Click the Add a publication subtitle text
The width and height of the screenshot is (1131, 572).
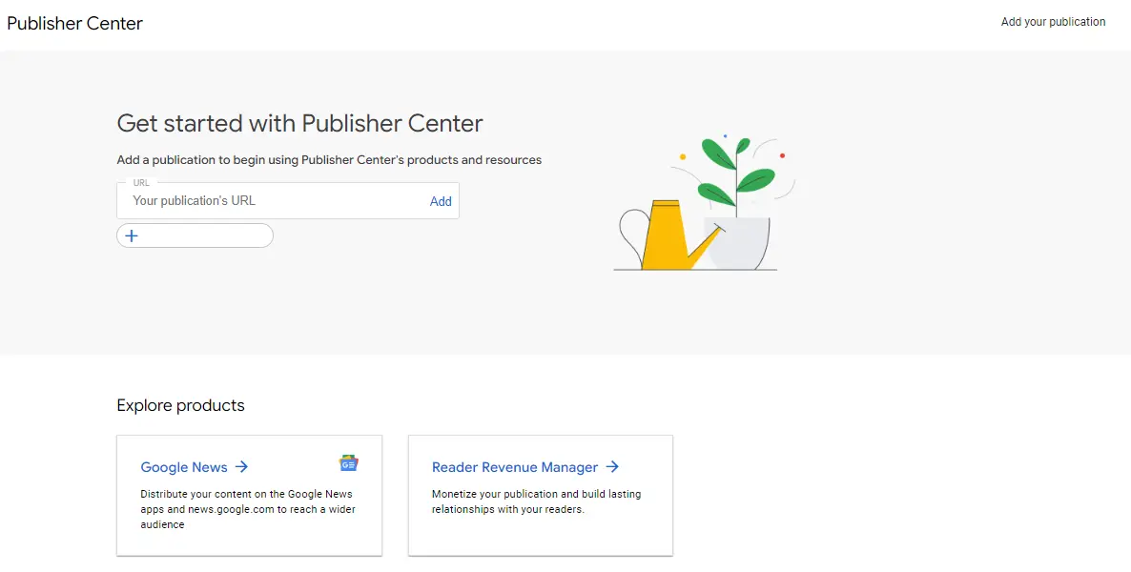click(x=329, y=159)
